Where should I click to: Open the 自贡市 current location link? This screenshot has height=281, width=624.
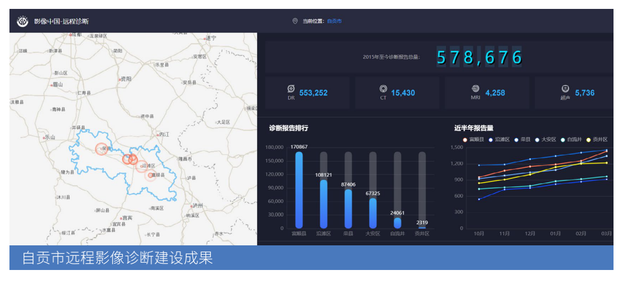tap(334, 21)
